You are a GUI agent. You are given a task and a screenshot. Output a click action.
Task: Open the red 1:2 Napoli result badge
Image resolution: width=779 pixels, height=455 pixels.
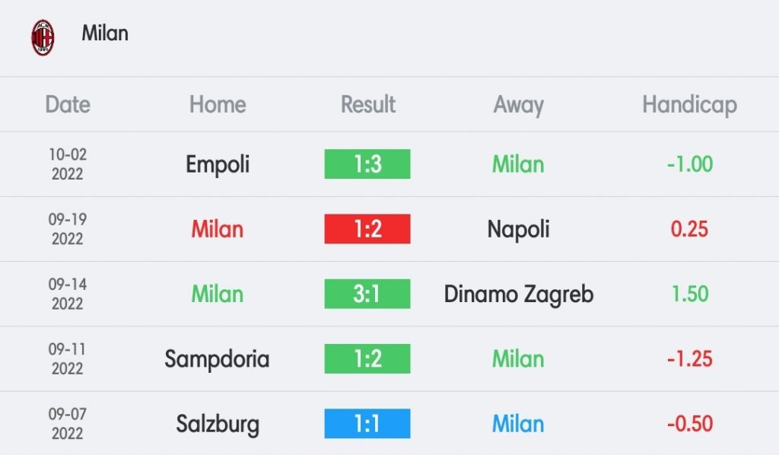(367, 229)
